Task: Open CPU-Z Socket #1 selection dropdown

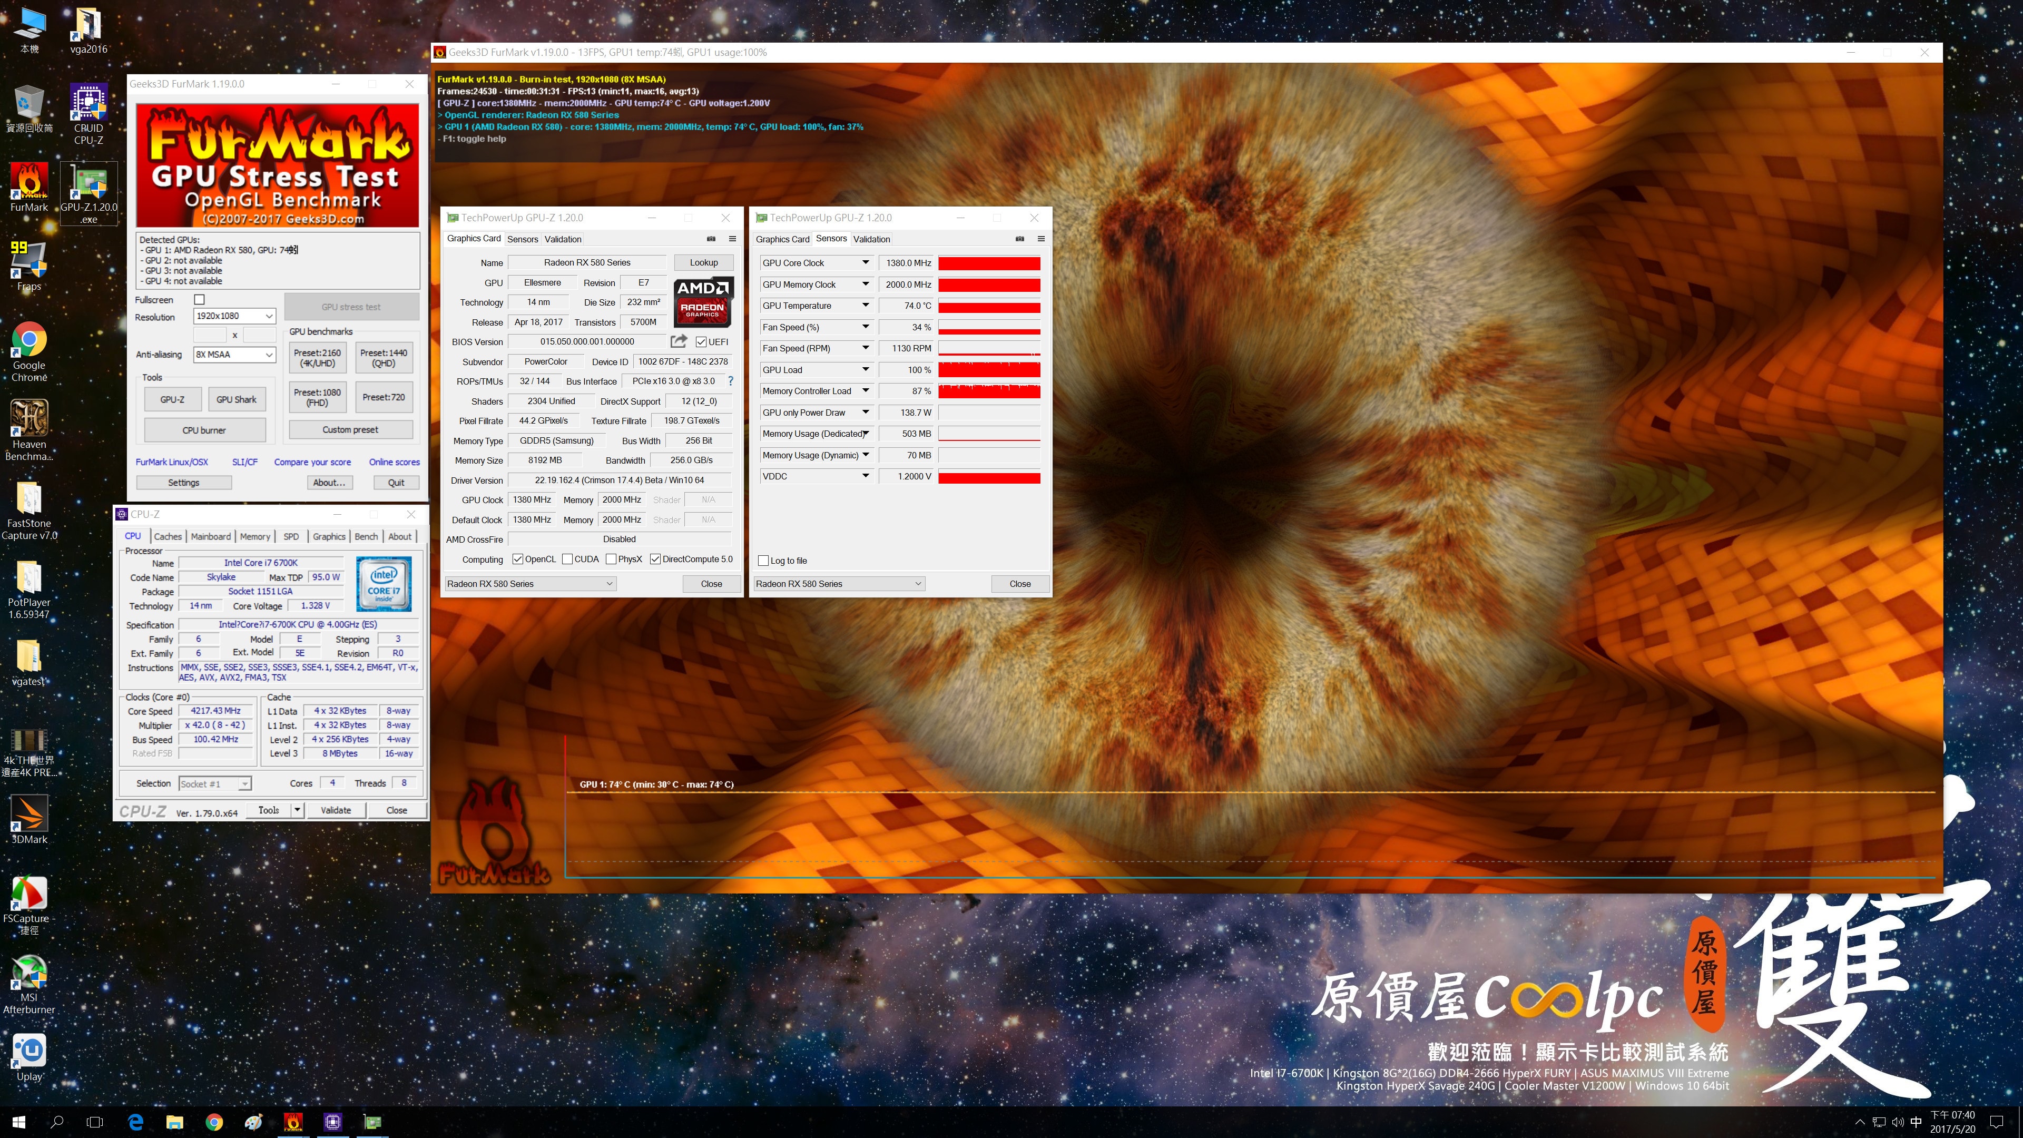Action: pyautogui.click(x=214, y=783)
